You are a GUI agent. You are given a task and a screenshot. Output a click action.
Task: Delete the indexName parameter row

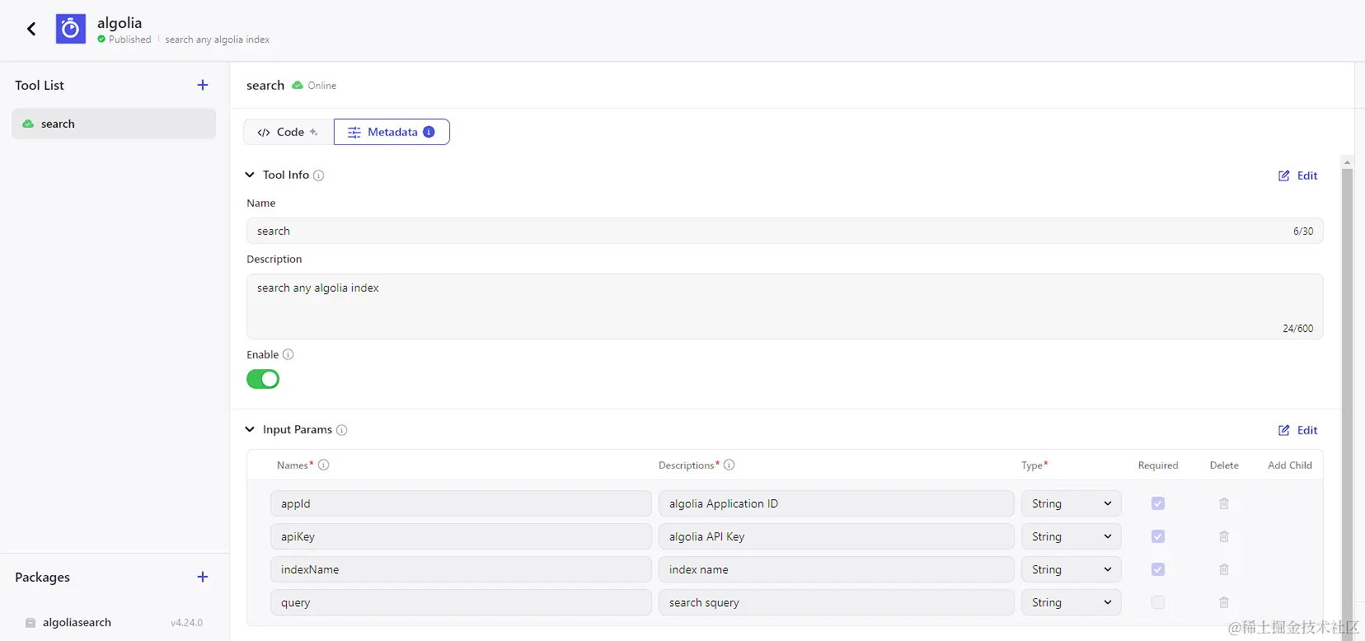tap(1224, 569)
